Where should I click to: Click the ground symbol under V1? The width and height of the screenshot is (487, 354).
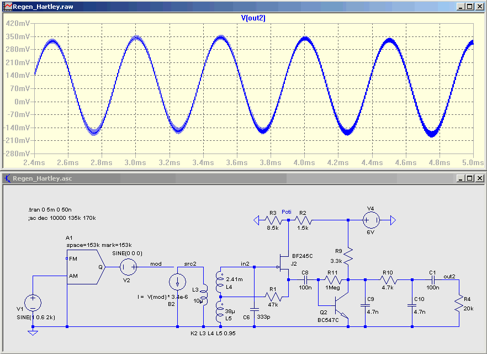pos(33,333)
